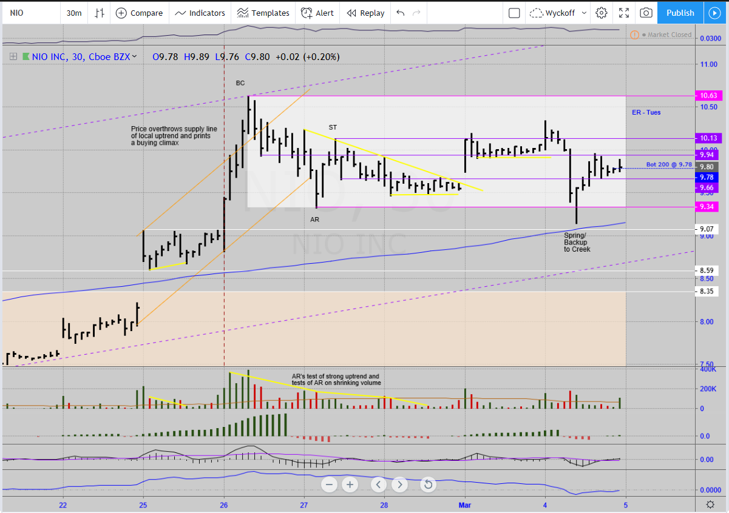729x513 pixels.
Task: Click the Publish button
Action: (680, 13)
